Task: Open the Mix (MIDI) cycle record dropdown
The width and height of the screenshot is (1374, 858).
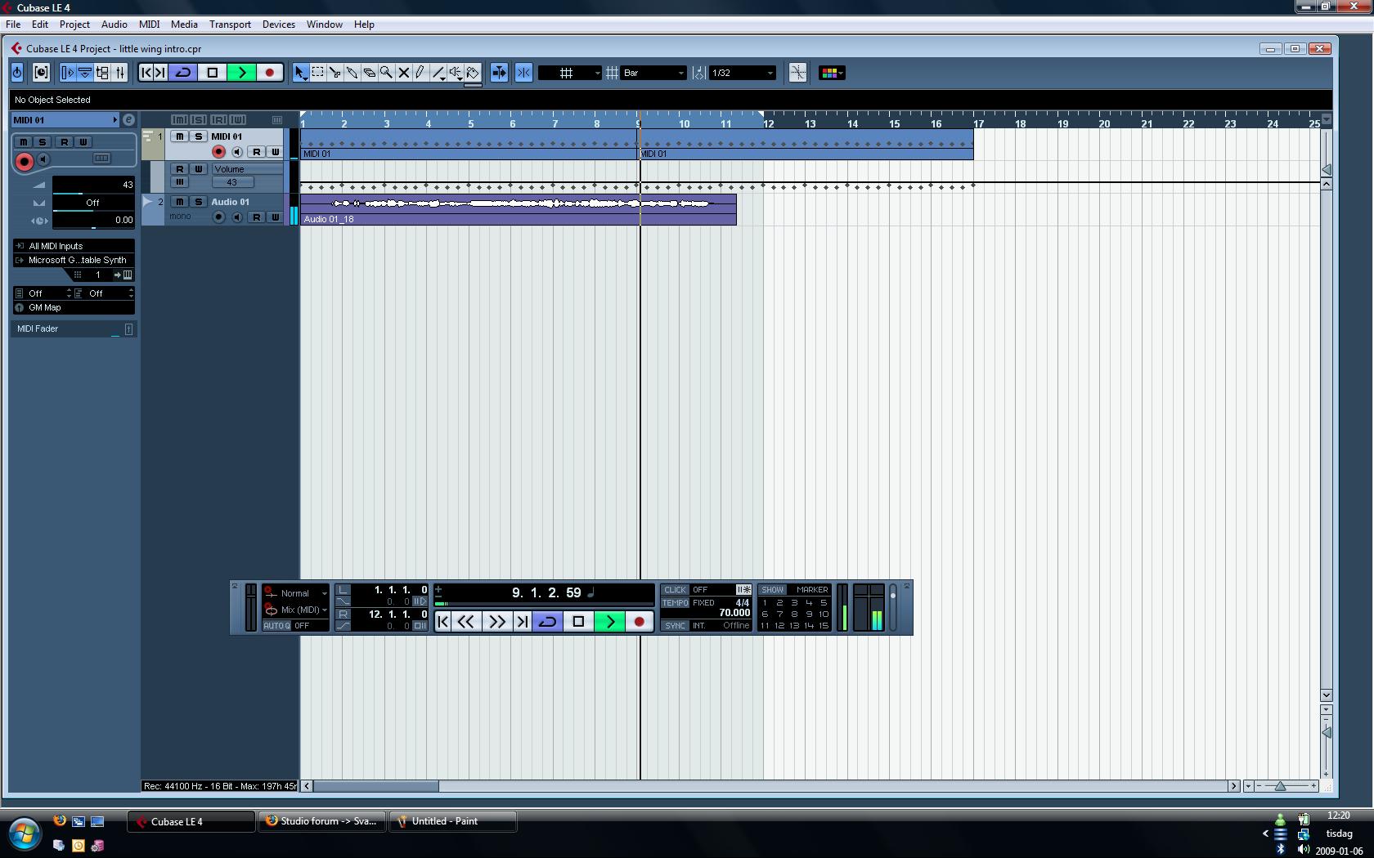Action: tap(296, 610)
